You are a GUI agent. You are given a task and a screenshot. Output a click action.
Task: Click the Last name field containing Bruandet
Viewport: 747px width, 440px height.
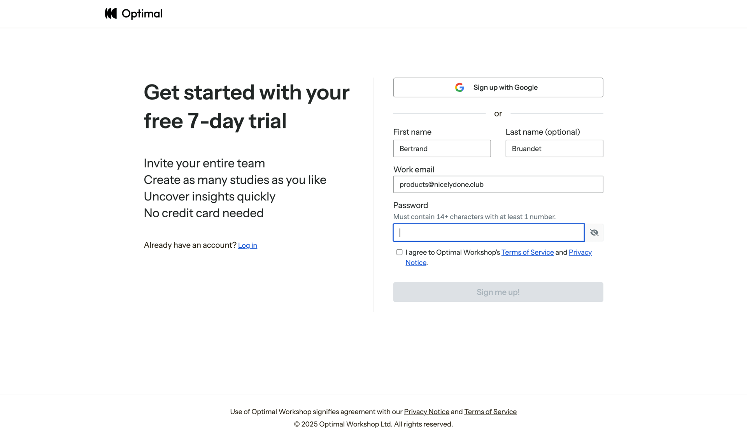(x=554, y=149)
